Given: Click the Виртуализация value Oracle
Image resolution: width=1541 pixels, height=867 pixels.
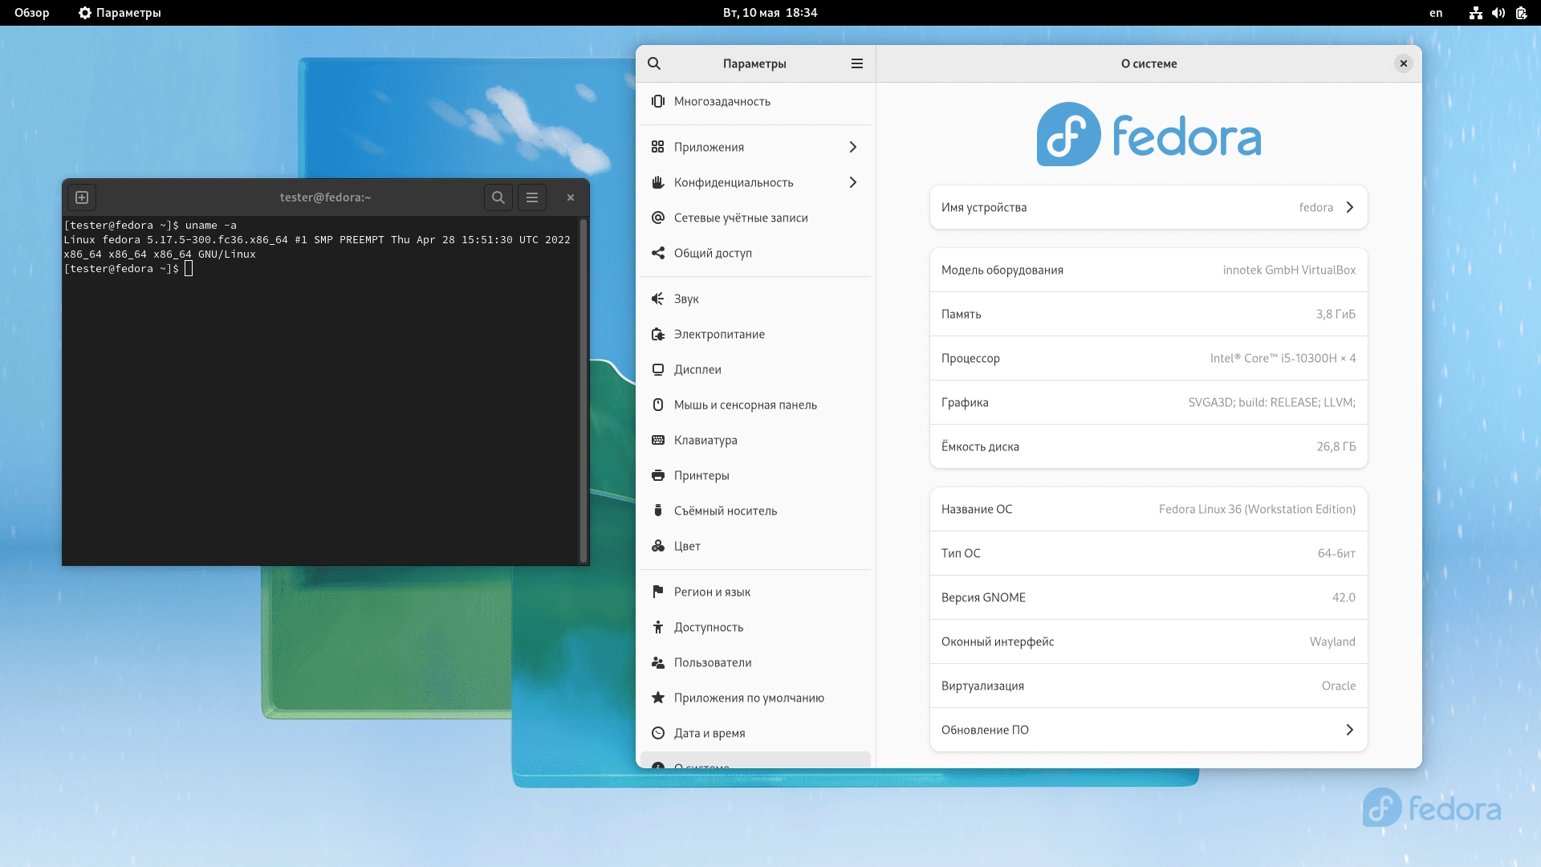Looking at the screenshot, I should (x=1339, y=686).
